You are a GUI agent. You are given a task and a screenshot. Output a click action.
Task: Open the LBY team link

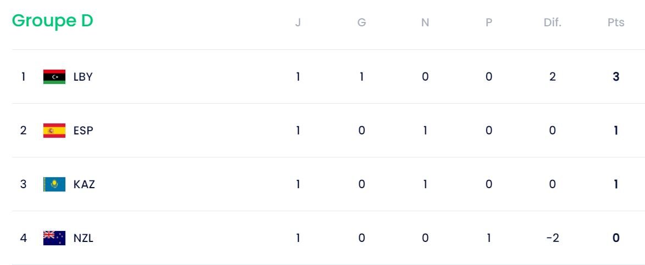83,77
